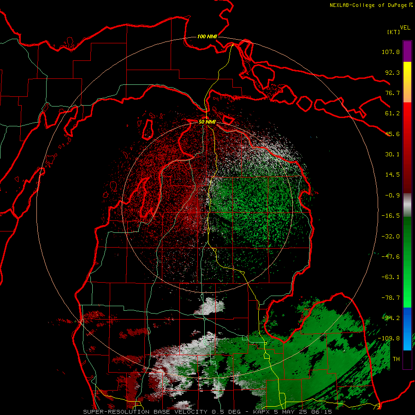Pick the purple segment of the velocity scale
Viewport: 415px width, 415px height.
[x=407, y=51]
